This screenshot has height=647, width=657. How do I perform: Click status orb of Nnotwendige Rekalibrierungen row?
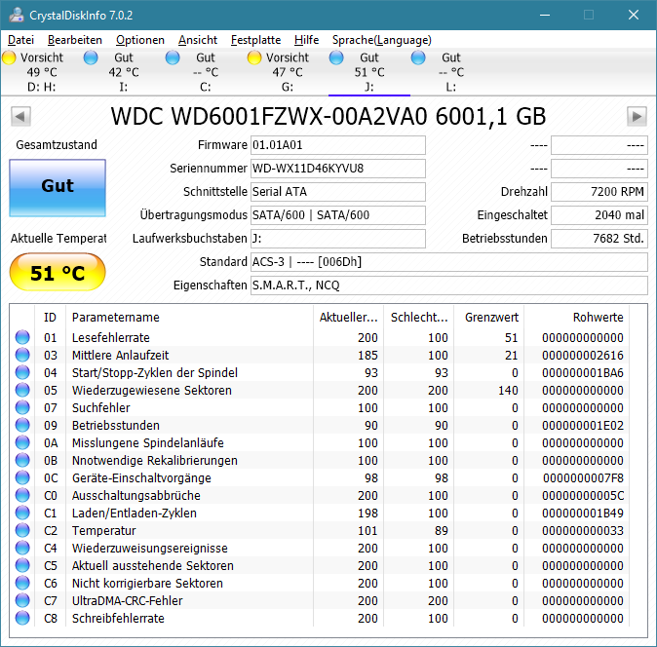pyautogui.click(x=22, y=460)
